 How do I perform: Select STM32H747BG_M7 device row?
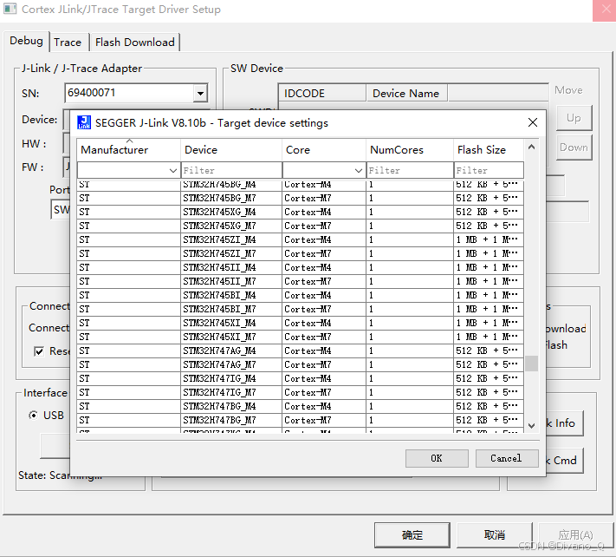300,421
